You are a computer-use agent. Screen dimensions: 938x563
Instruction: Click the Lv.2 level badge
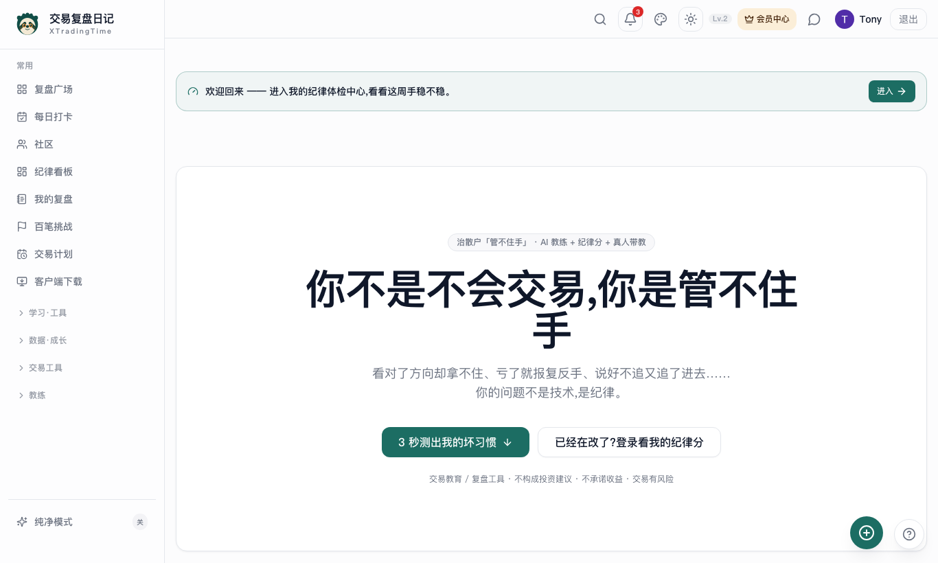[720, 19]
